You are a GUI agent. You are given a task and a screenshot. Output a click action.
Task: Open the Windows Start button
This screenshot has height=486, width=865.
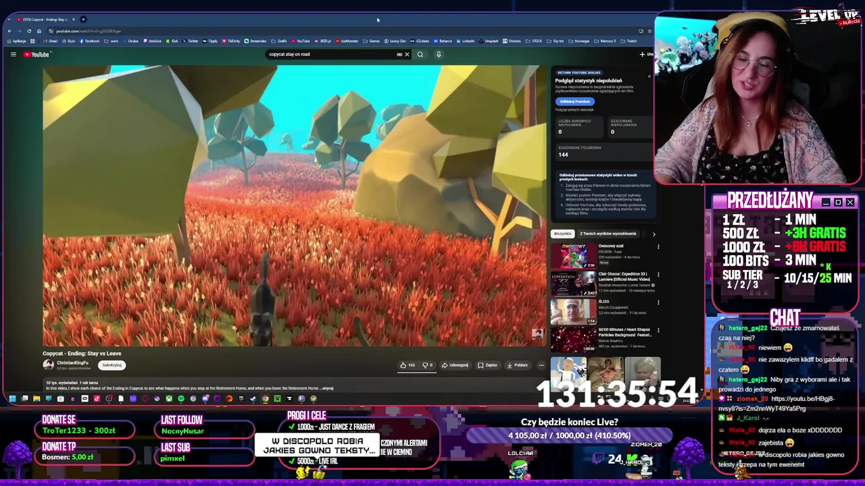12,398
